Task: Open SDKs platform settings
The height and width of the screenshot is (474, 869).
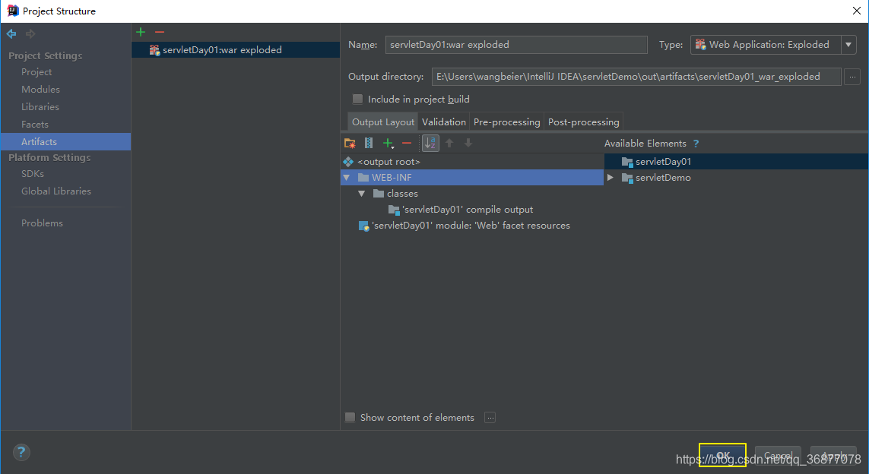Action: coord(33,174)
